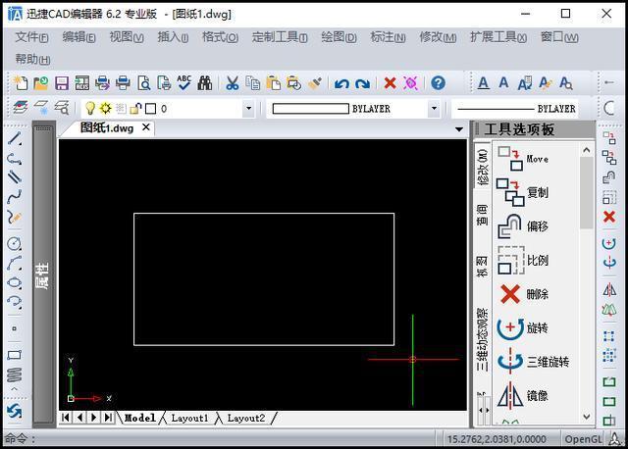The width and height of the screenshot is (628, 449).
Task: Expand more draw tools chevron
Action: [15, 388]
